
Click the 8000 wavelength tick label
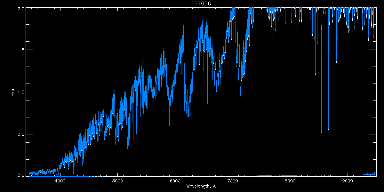290,181
